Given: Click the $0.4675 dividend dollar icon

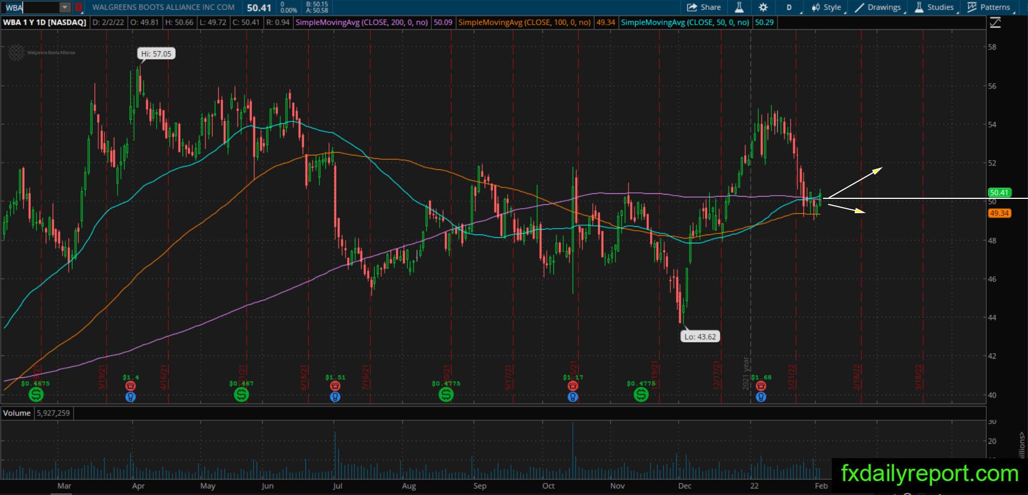Looking at the screenshot, I should coord(36,394).
